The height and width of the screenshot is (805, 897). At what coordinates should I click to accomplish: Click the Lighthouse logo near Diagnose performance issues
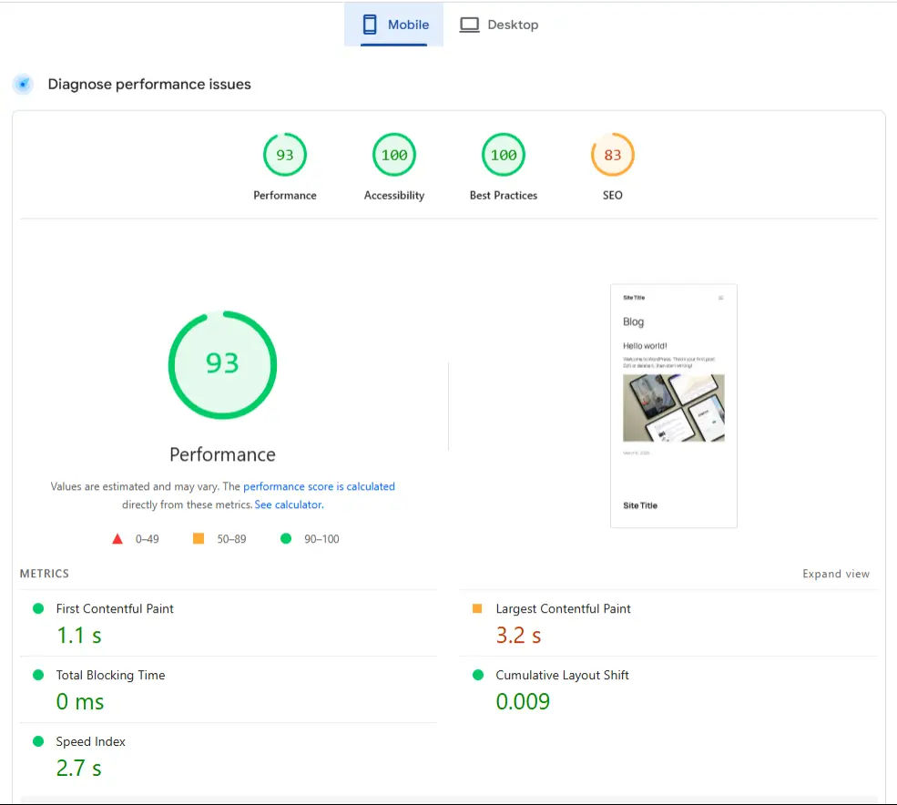(22, 84)
